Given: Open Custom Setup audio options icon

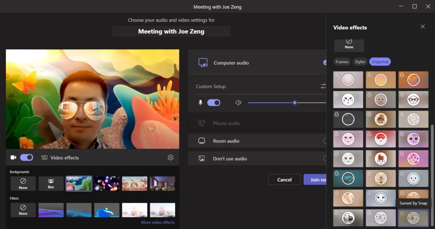Looking at the screenshot, I should click(x=323, y=86).
